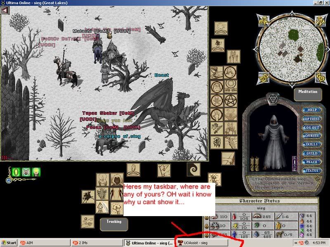Select the swirl with two eyes spell icon
330x247 pixels.
point(231,86)
